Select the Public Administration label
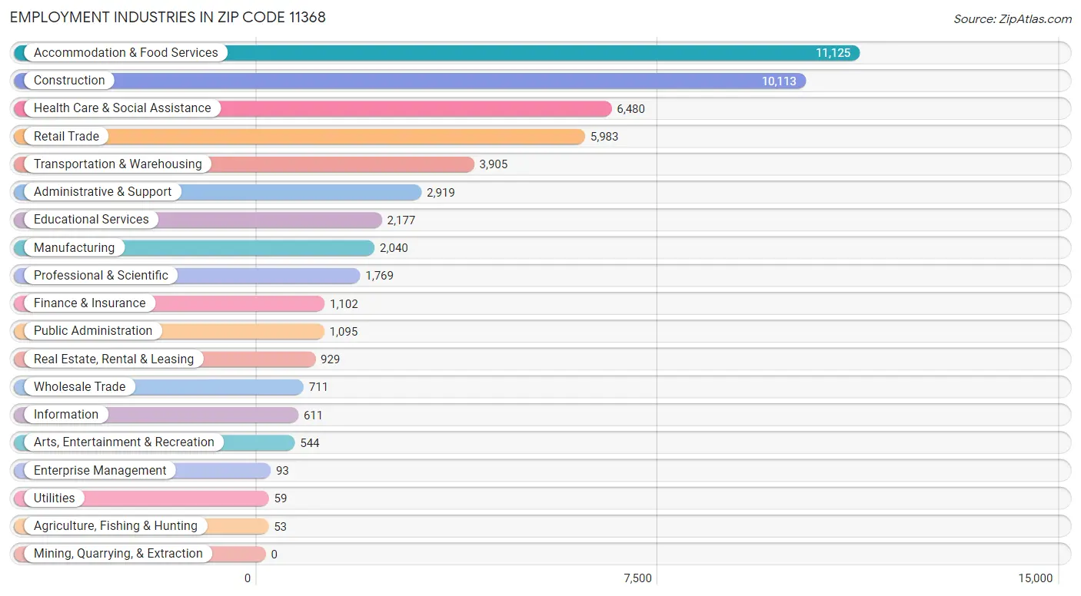This screenshot has width=1081, height=596. pos(93,330)
